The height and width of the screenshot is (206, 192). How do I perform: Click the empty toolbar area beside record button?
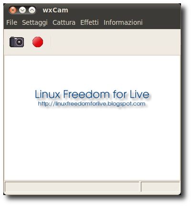(x=116, y=42)
